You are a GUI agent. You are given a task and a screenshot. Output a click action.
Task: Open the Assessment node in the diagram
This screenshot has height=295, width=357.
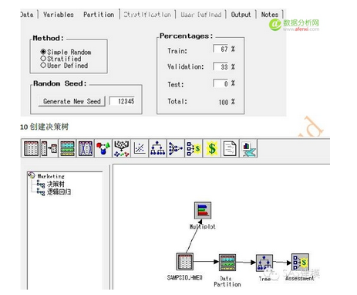pyautogui.click(x=300, y=262)
